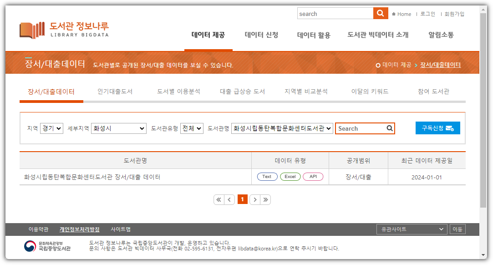Select the 장서/대출데이터 tab
Screen dimensions: 493x265
pos(51,92)
